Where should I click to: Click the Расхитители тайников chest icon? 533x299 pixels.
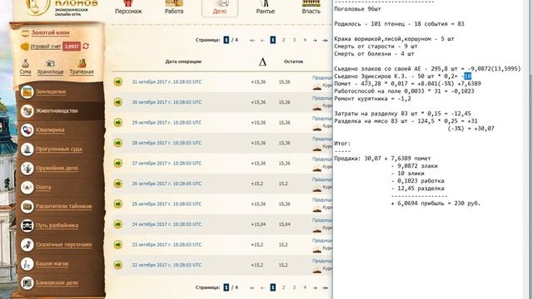tap(27, 206)
